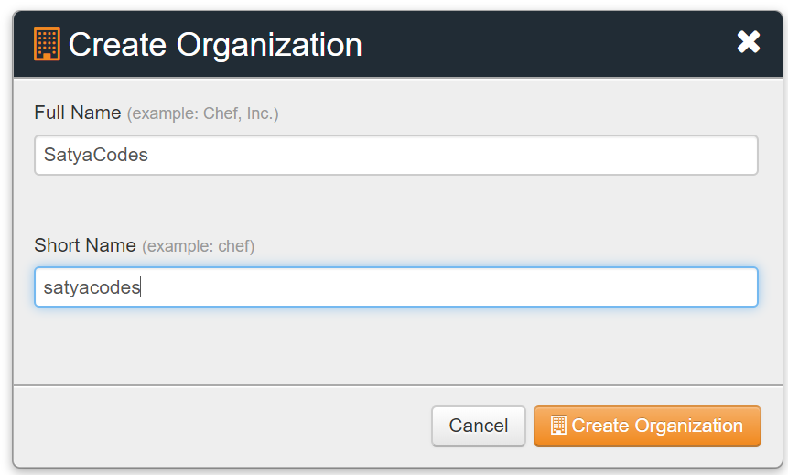Focus the Short Name input field
Screen dimensions: 788x475
(x=395, y=286)
